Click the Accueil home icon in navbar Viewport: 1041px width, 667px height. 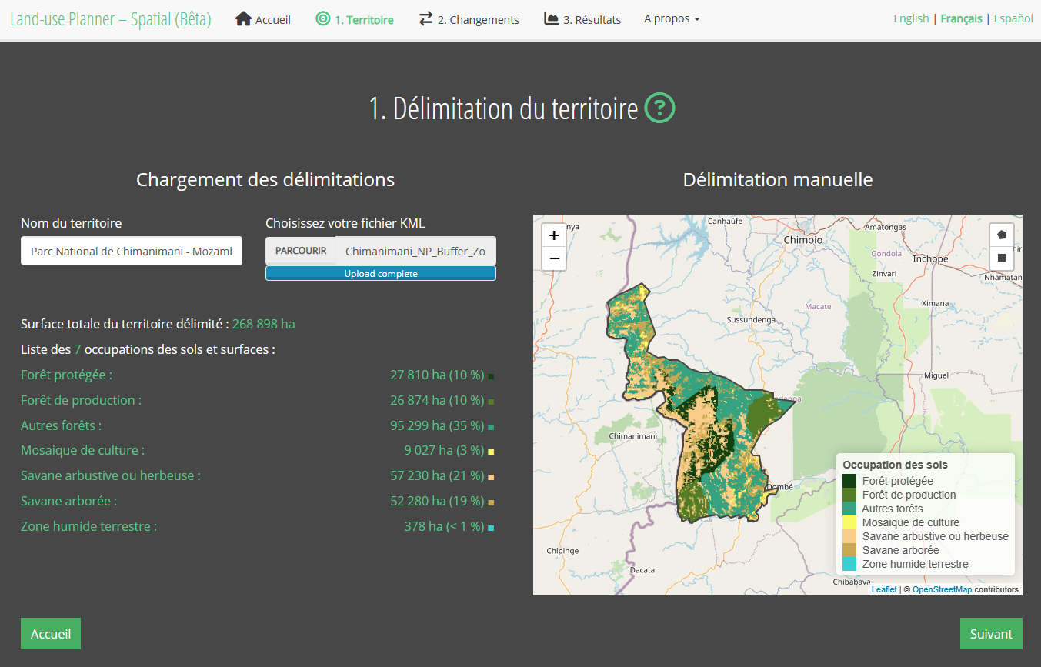pyautogui.click(x=244, y=18)
